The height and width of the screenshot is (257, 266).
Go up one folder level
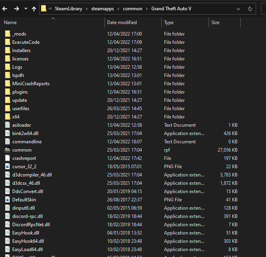(x=34, y=9)
